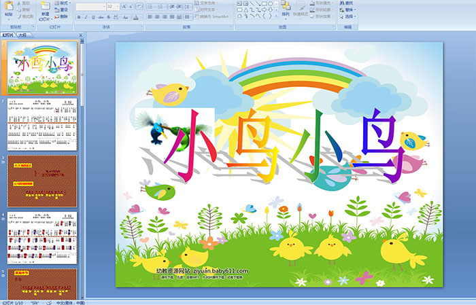Decrease the list indent level

click(x=172, y=7)
